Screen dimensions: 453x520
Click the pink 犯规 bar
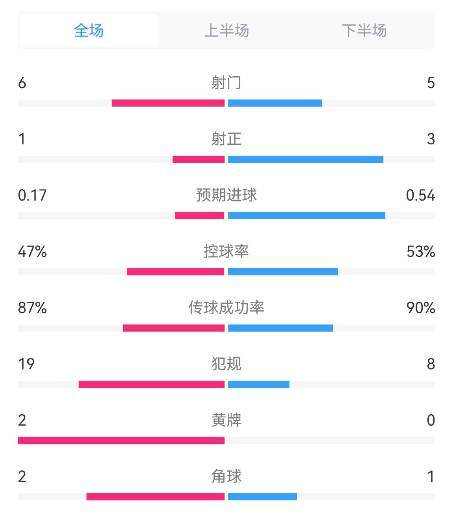[151, 384]
